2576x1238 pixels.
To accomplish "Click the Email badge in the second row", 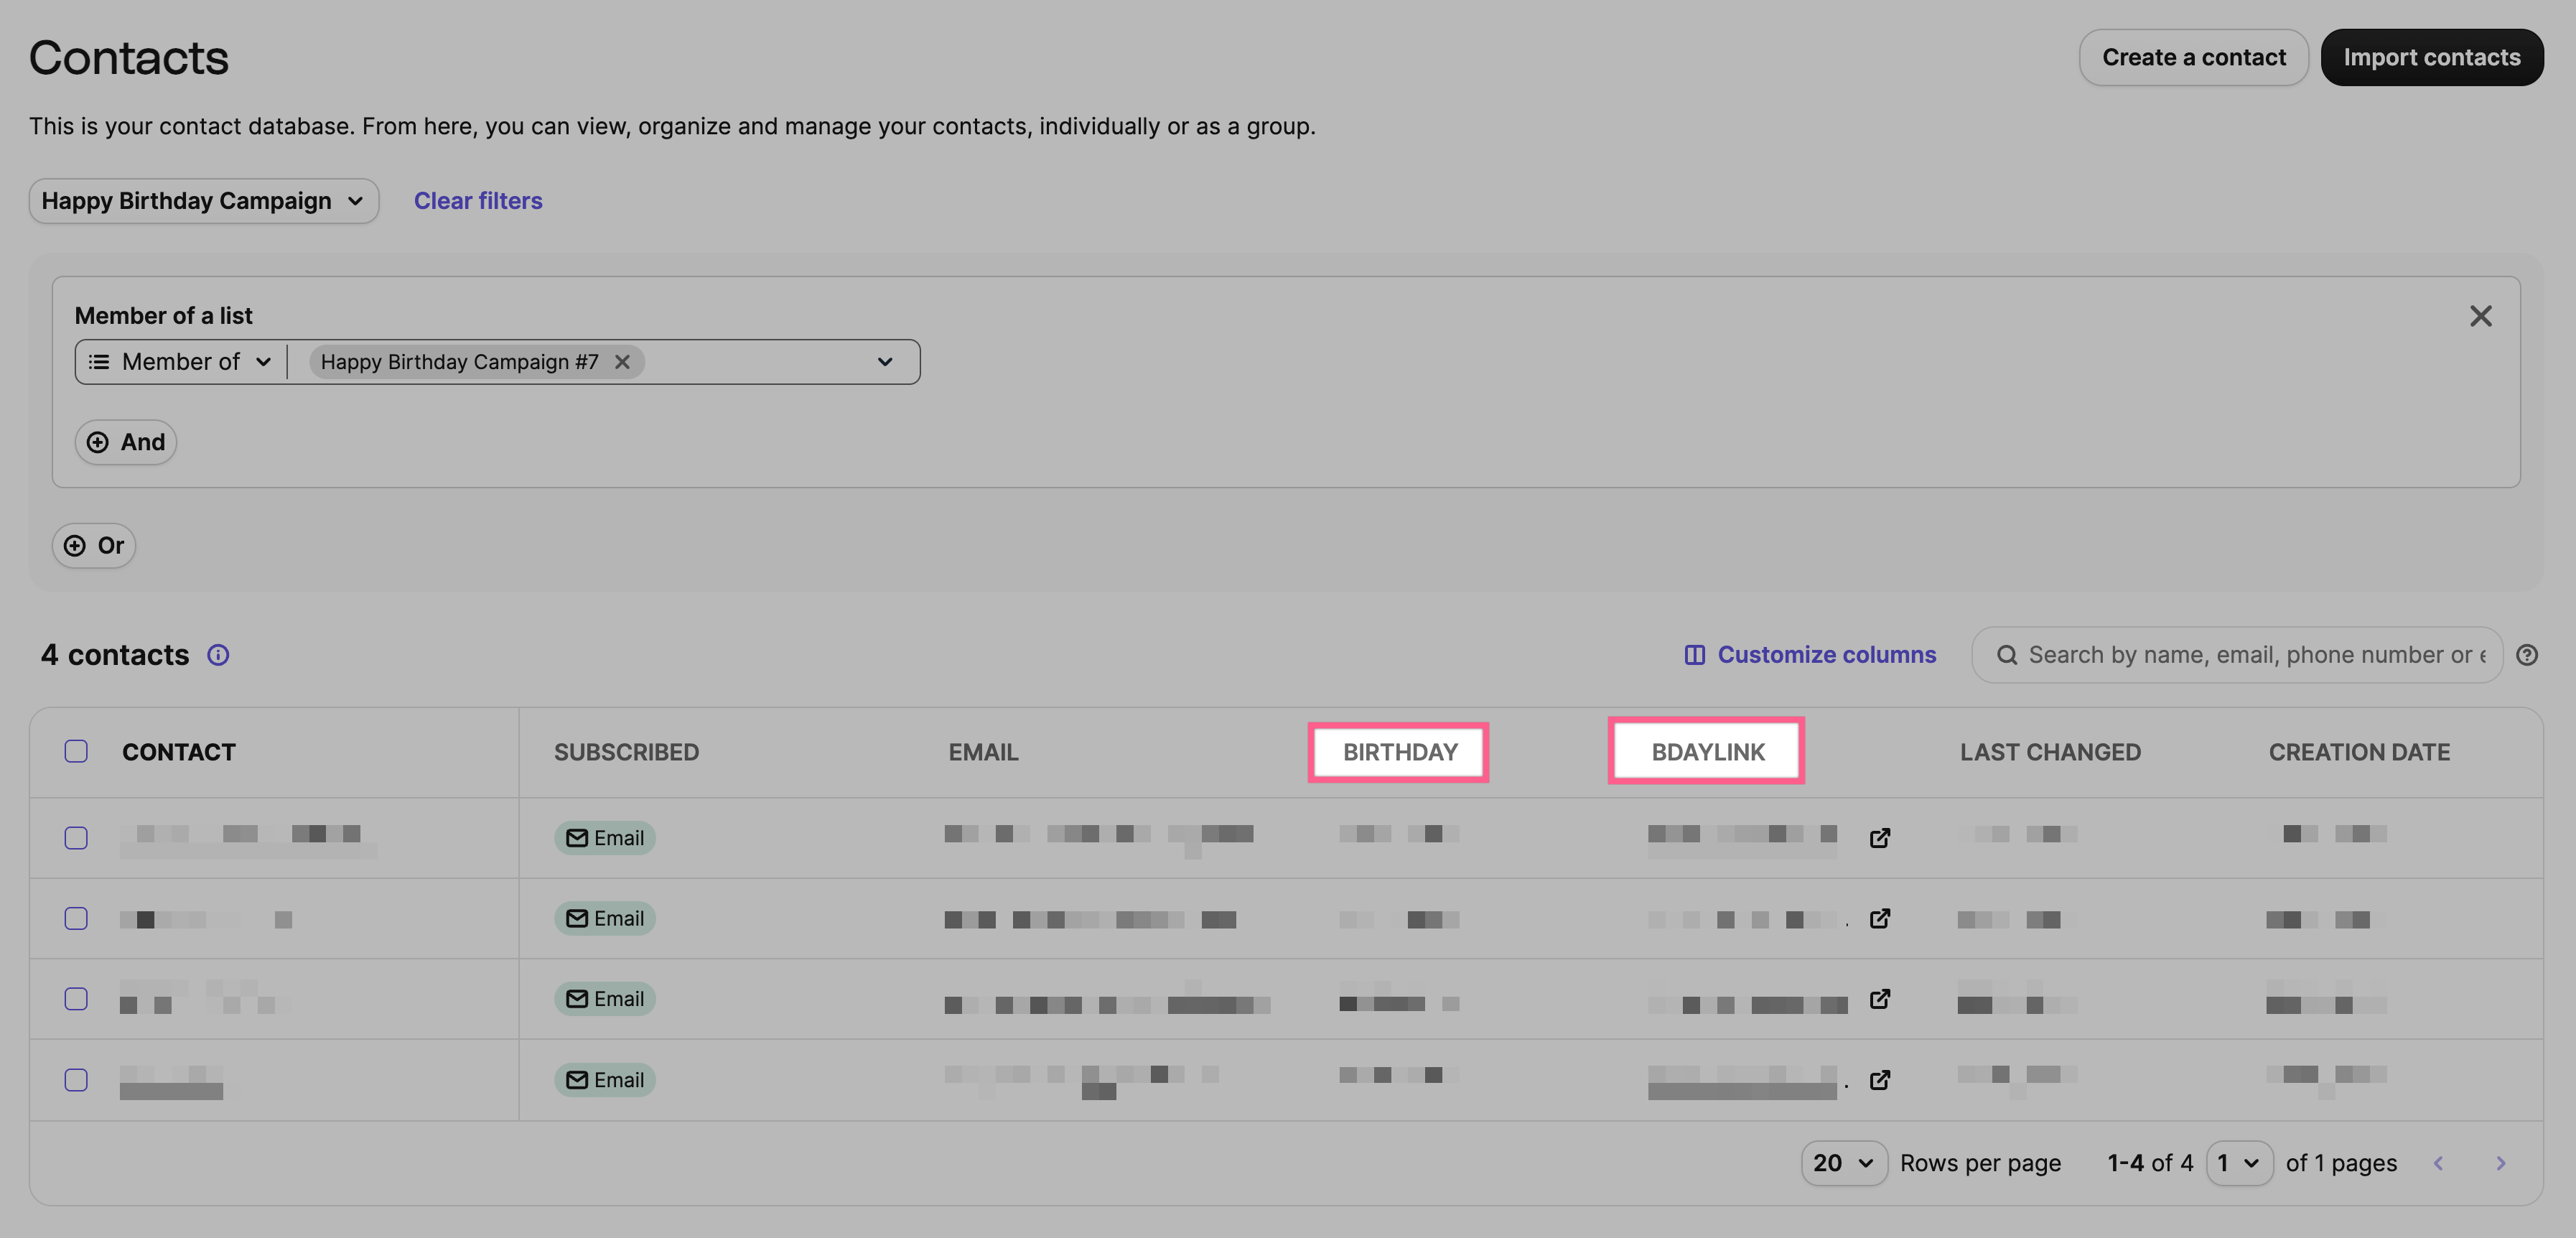I will click(x=605, y=918).
